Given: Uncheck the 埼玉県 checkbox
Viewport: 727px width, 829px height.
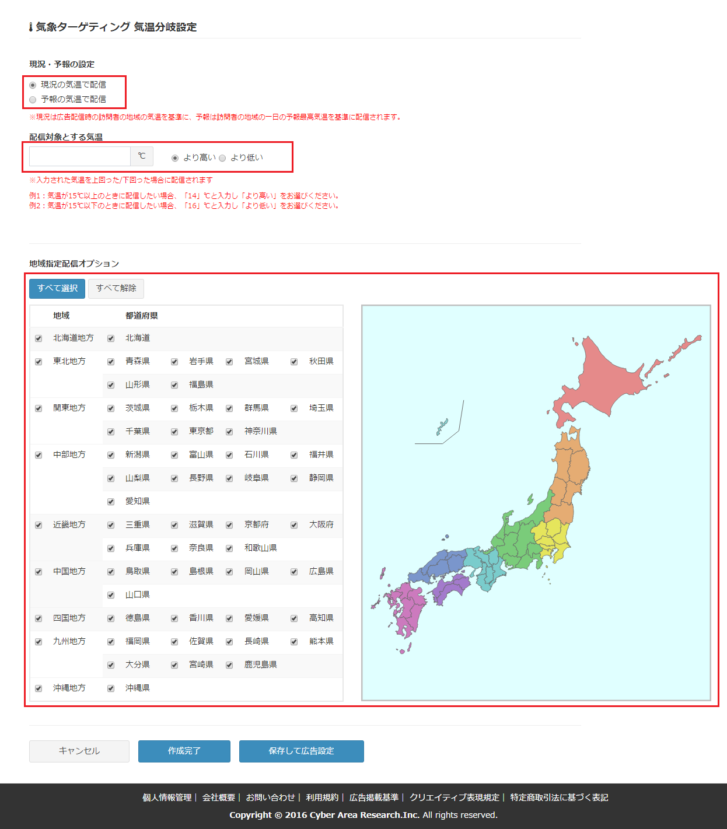Looking at the screenshot, I should coord(294,408).
